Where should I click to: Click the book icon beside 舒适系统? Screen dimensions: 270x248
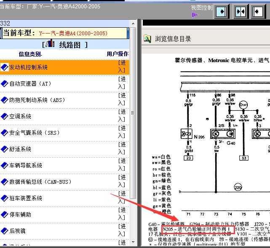pyautogui.click(x=4, y=149)
